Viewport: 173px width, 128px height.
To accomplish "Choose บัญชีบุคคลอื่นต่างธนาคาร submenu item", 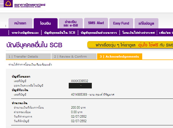I will 99,33.
